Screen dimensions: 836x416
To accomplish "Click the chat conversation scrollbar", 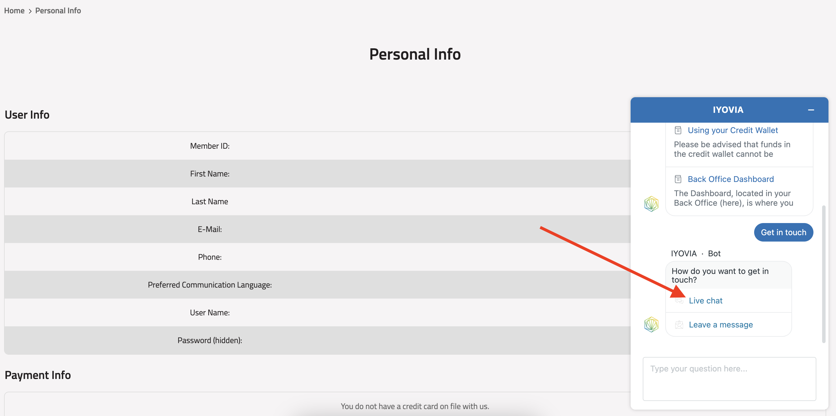I will [823, 274].
